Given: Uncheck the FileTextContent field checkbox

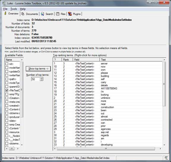Looking at the screenshot, I should [x=7, y=90].
